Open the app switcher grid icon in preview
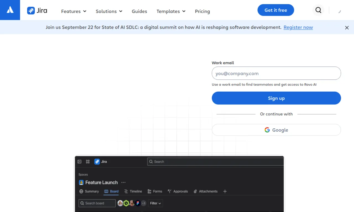The height and width of the screenshot is (212, 354). tap(88, 161)
